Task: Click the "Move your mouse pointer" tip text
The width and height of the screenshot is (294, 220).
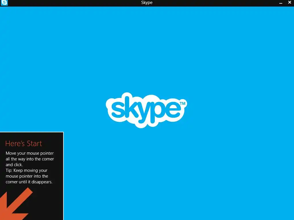Action: point(30,159)
